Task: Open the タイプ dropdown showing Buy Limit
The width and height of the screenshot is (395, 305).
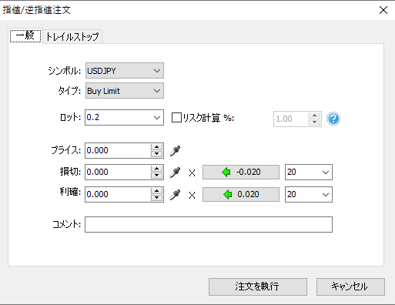Action: click(125, 91)
